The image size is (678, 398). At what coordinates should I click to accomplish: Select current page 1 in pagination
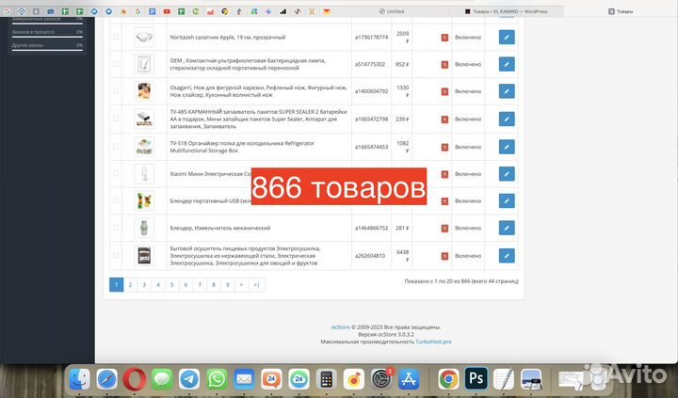117,285
